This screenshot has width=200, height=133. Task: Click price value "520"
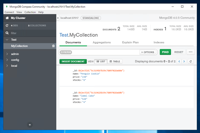84,99
